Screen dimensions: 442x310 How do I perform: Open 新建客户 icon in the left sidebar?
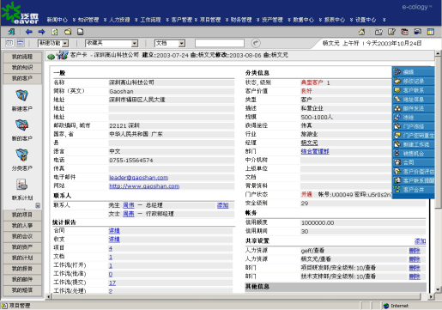click(x=22, y=95)
